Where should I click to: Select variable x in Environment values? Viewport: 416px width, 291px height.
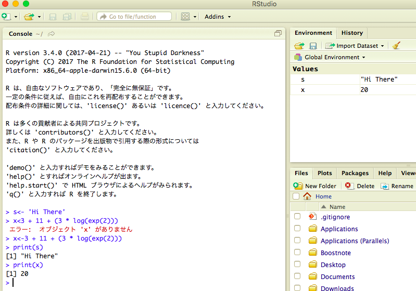(x=302, y=90)
